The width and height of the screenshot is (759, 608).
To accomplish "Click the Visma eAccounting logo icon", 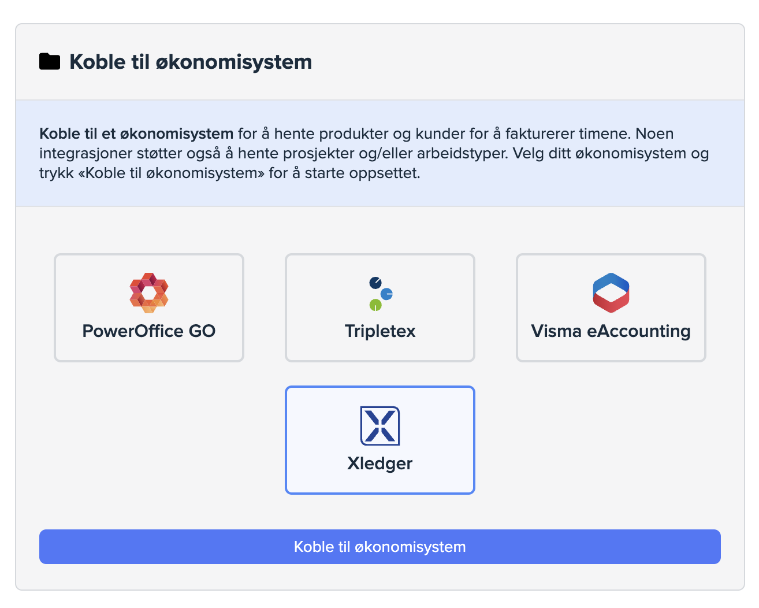I will [x=611, y=292].
